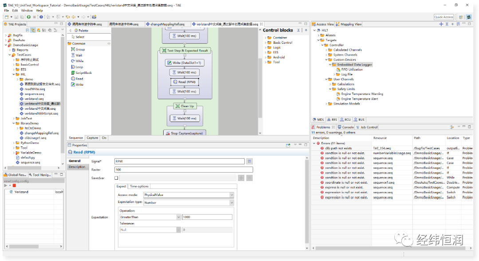Pick the Loop block in Palette

tap(77, 67)
